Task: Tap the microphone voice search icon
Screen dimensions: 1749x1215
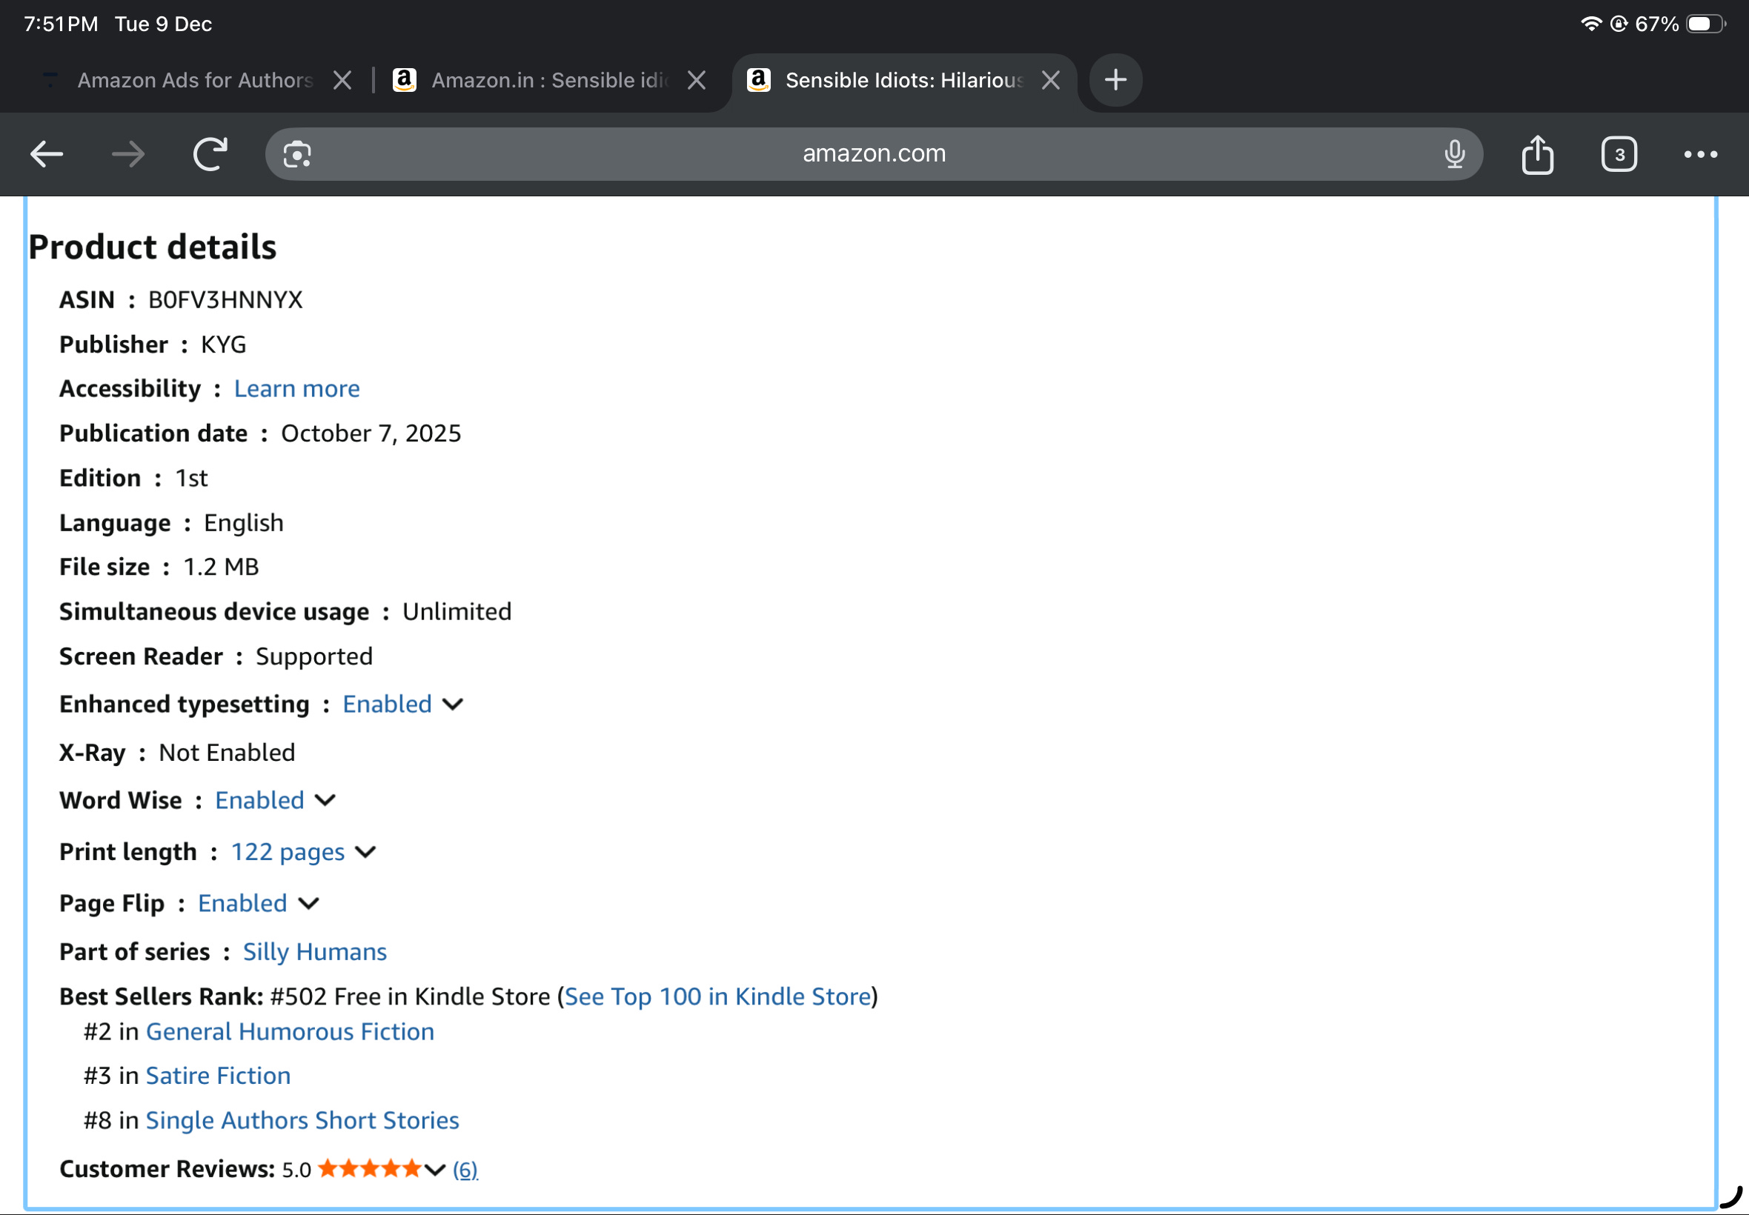Action: tap(1453, 155)
